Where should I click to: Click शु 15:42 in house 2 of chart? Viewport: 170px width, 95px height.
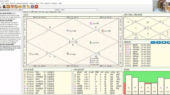tap(94, 23)
